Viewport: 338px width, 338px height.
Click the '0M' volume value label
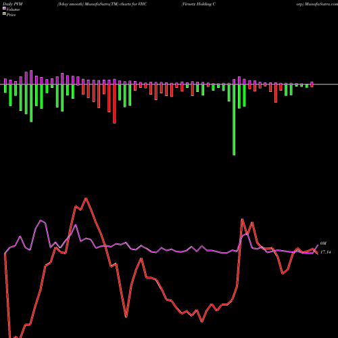[x=323, y=243]
